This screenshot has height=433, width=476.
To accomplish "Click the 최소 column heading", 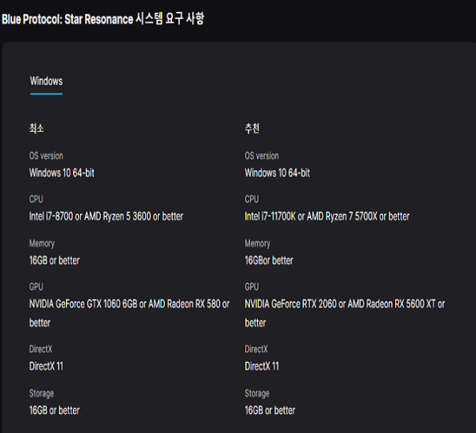I will [x=38, y=128].
